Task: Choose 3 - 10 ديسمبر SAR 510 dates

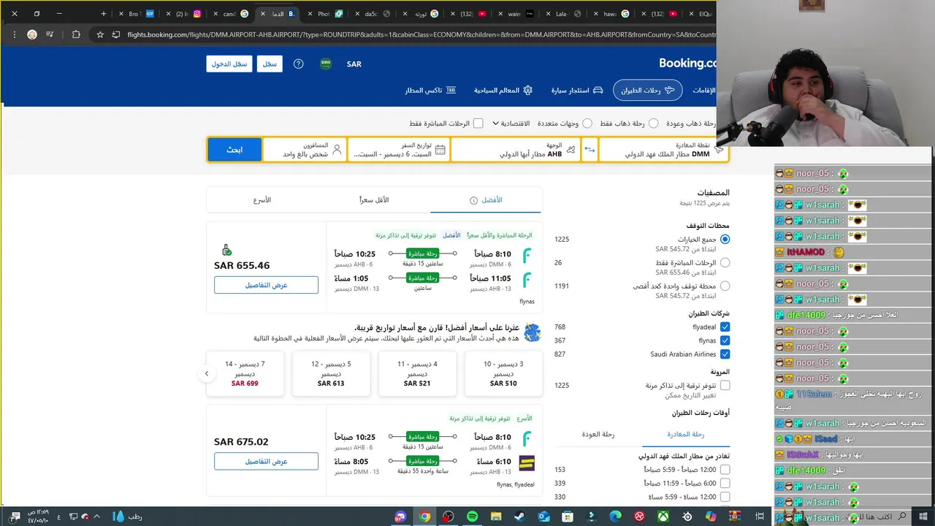Action: pos(503,373)
